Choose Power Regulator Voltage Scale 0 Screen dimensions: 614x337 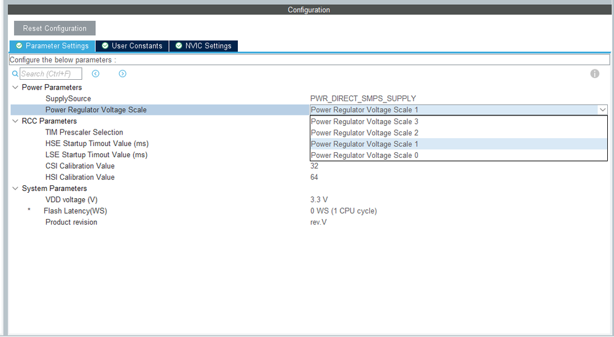point(459,155)
